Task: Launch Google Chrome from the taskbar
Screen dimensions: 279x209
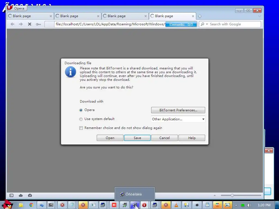Action: click(31, 205)
